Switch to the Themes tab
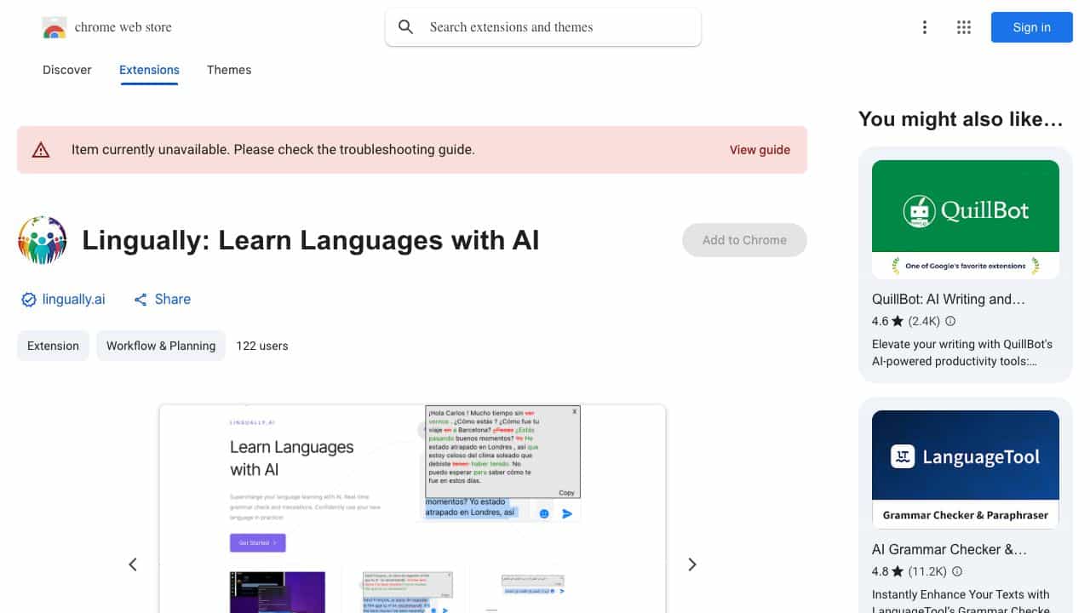Screen dimensions: 1090x613 pyautogui.click(x=229, y=70)
